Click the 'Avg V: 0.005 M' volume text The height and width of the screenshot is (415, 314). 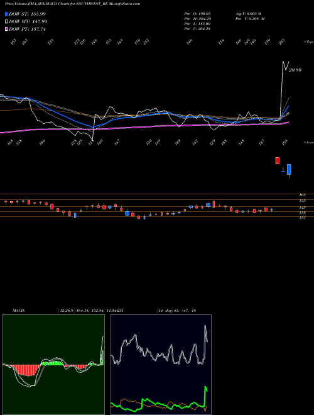(249, 13)
